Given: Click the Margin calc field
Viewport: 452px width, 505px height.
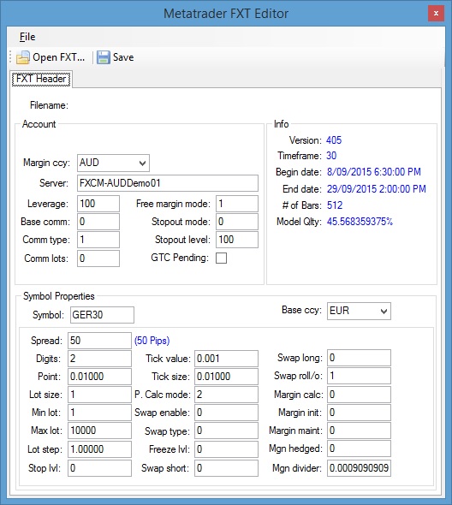Looking at the screenshot, I should click(x=359, y=395).
